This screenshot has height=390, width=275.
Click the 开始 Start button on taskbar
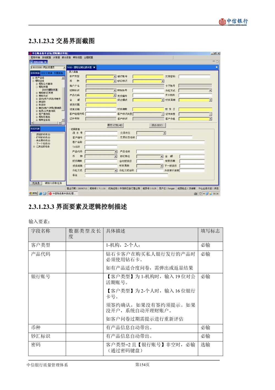pos(33,193)
